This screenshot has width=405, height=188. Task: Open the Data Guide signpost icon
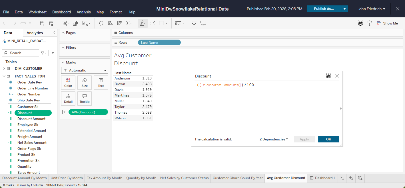(369, 23)
